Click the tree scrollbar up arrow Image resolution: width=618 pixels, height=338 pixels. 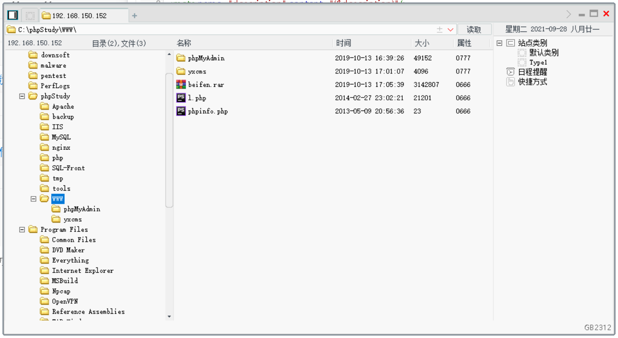(x=169, y=54)
